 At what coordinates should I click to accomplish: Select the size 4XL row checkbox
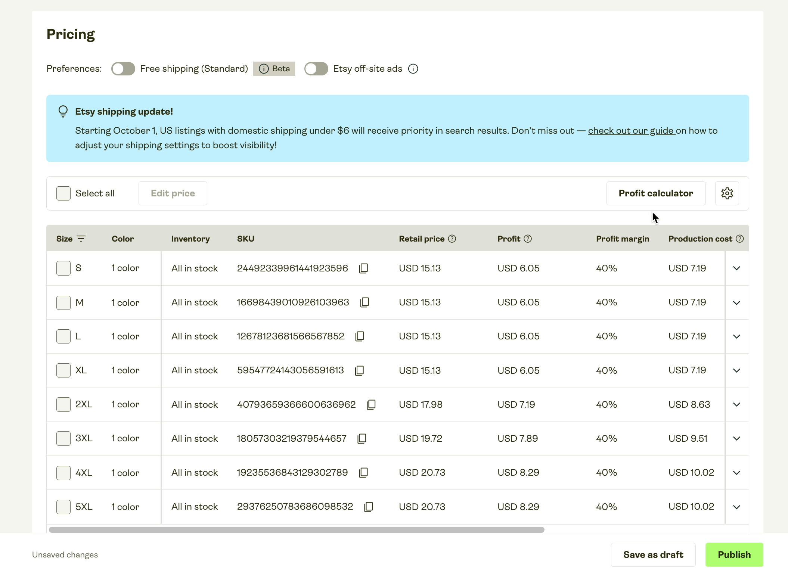pyautogui.click(x=63, y=473)
